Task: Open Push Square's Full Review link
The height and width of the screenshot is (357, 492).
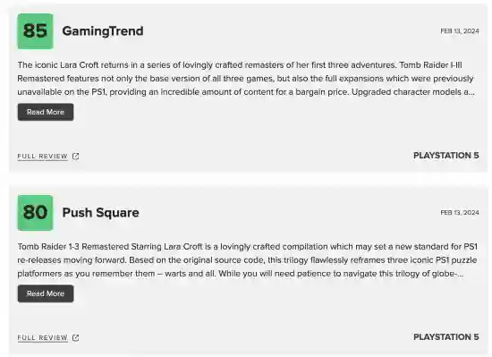Action: coord(42,338)
